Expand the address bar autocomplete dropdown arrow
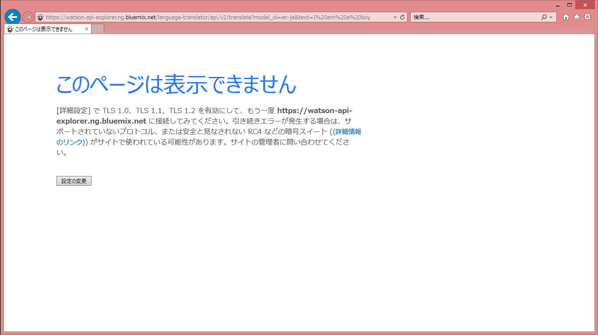Image resolution: width=598 pixels, height=335 pixels. [395, 17]
